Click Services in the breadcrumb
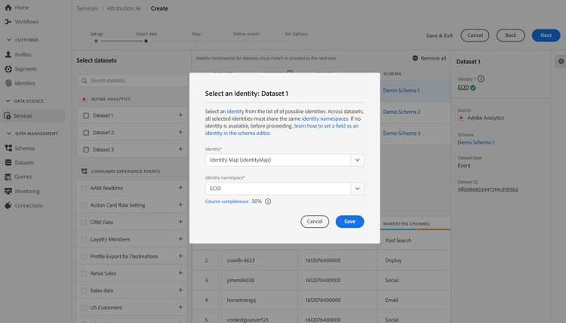 pos(87,8)
